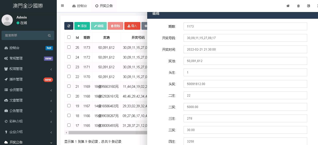Click the hamburger menu toggle icon
This screenshot has height=145, width=318.
pos(62,6)
